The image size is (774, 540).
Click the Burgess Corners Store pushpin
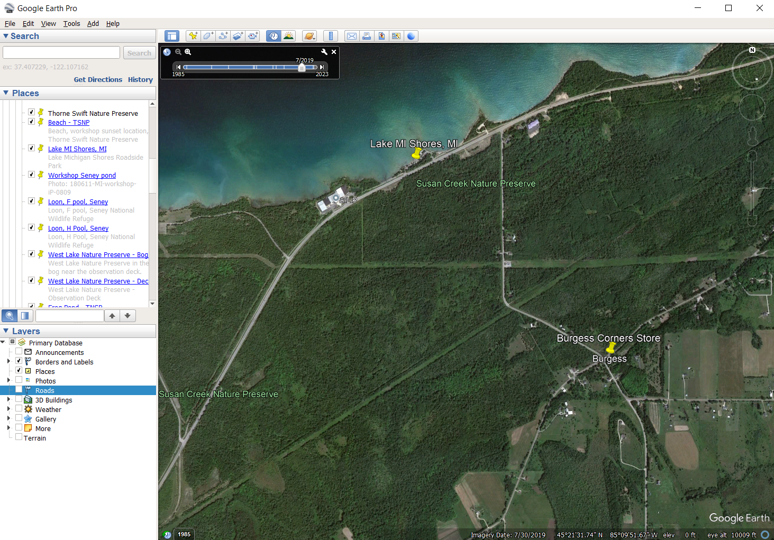point(611,347)
